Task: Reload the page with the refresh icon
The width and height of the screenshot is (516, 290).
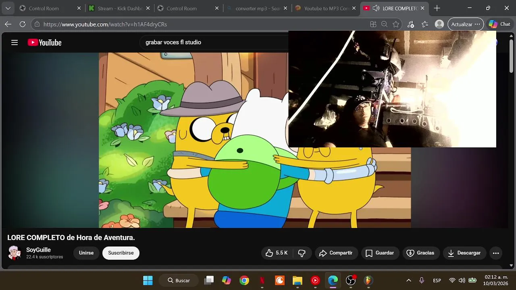Action: [23, 24]
